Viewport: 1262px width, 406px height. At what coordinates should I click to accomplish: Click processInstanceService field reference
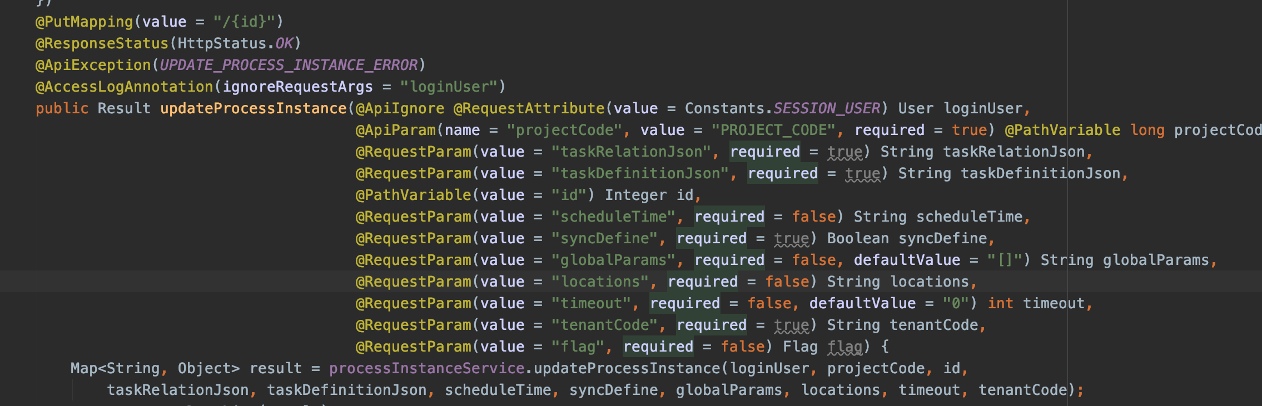[x=427, y=368]
